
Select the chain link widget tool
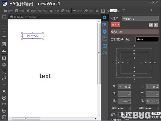pos(4,78)
